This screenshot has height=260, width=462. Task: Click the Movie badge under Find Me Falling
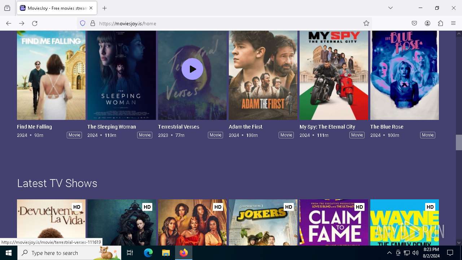[74, 135]
